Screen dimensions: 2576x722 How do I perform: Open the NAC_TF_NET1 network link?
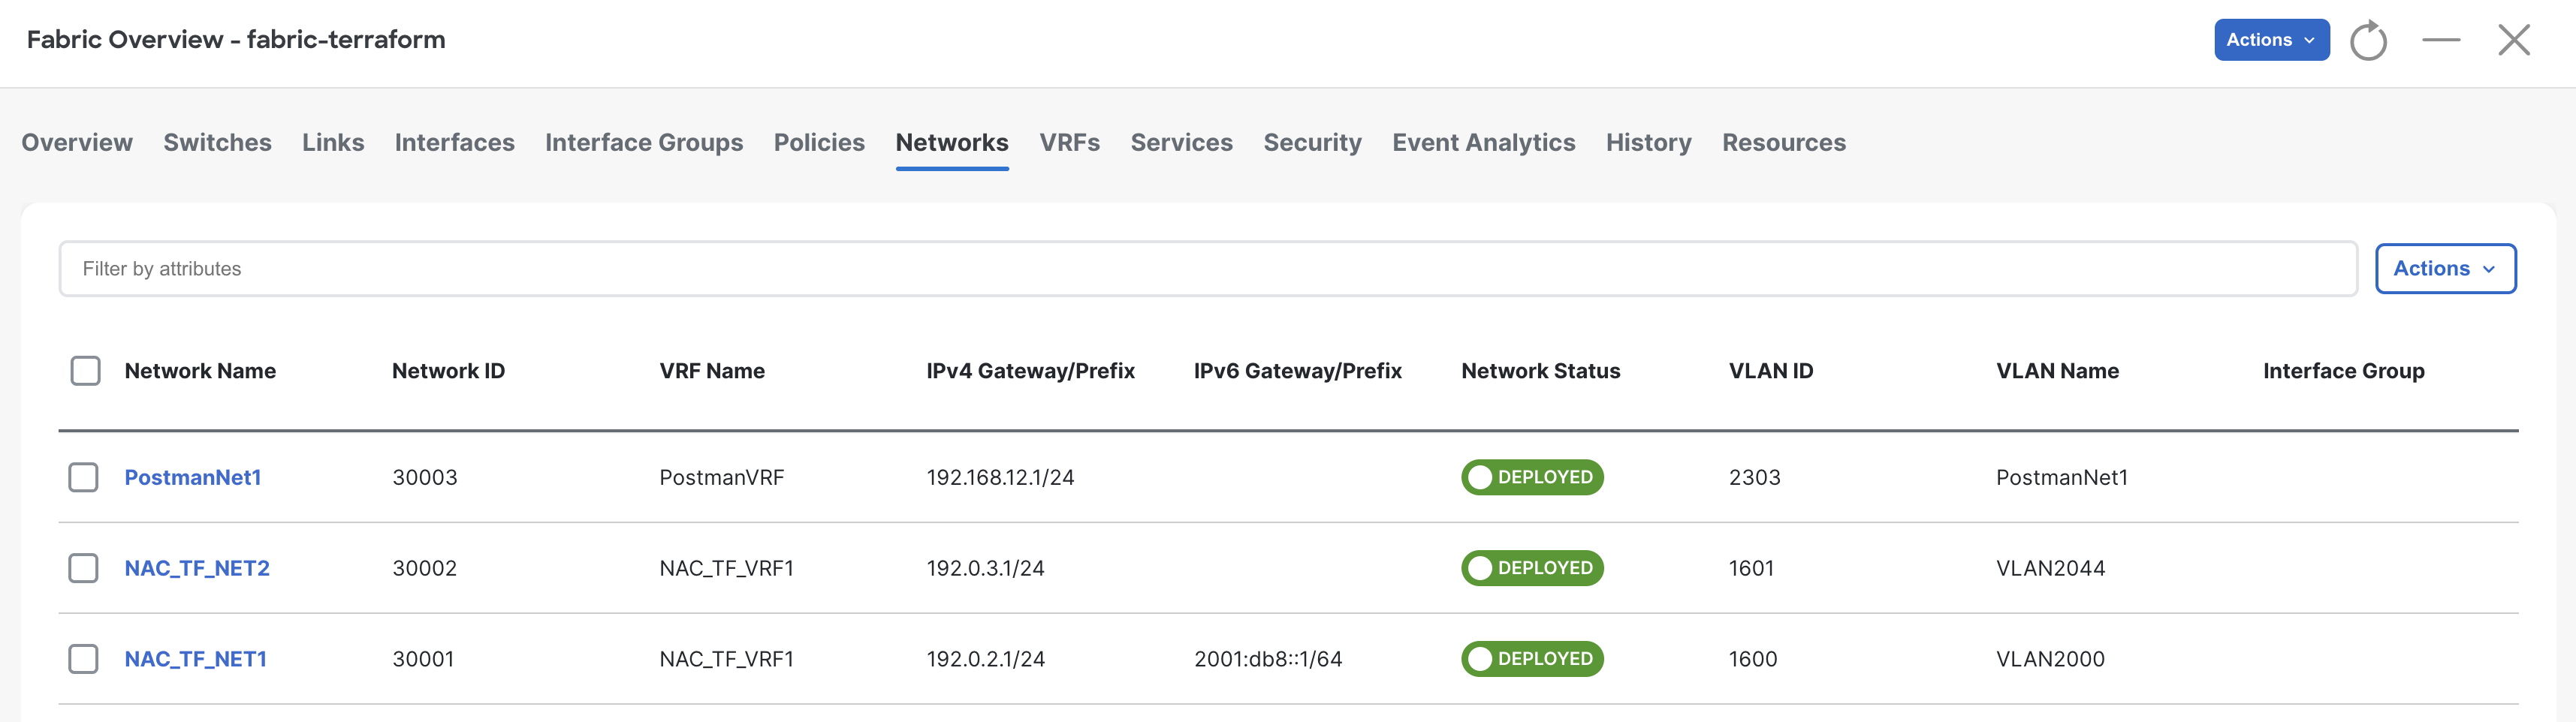[x=195, y=659]
